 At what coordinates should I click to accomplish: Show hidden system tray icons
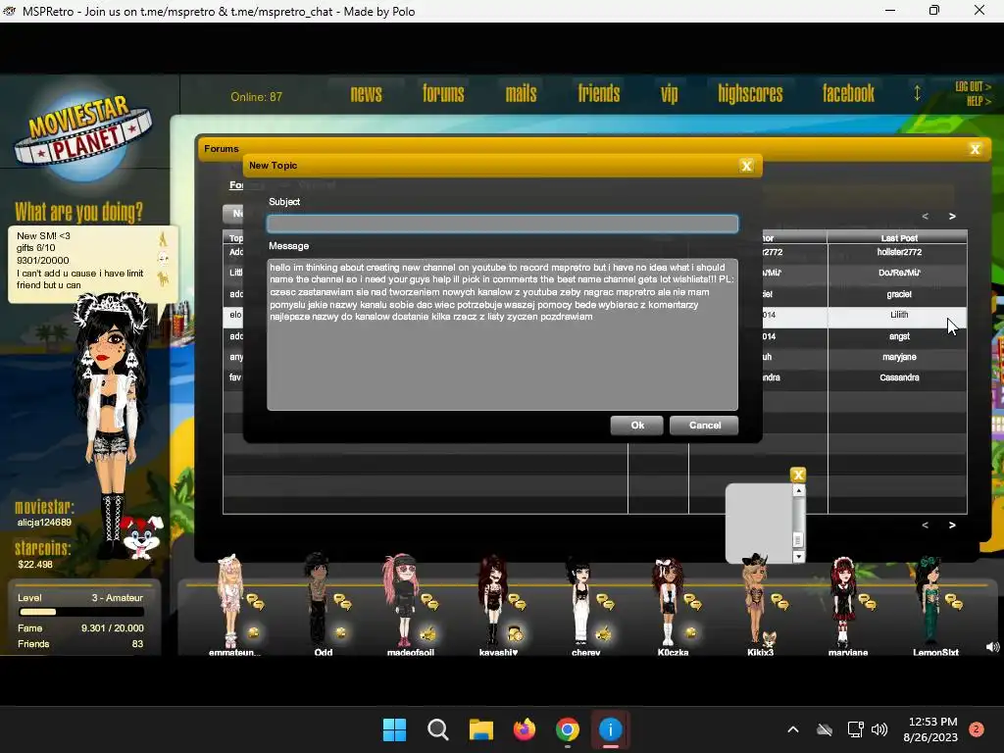[x=792, y=729]
